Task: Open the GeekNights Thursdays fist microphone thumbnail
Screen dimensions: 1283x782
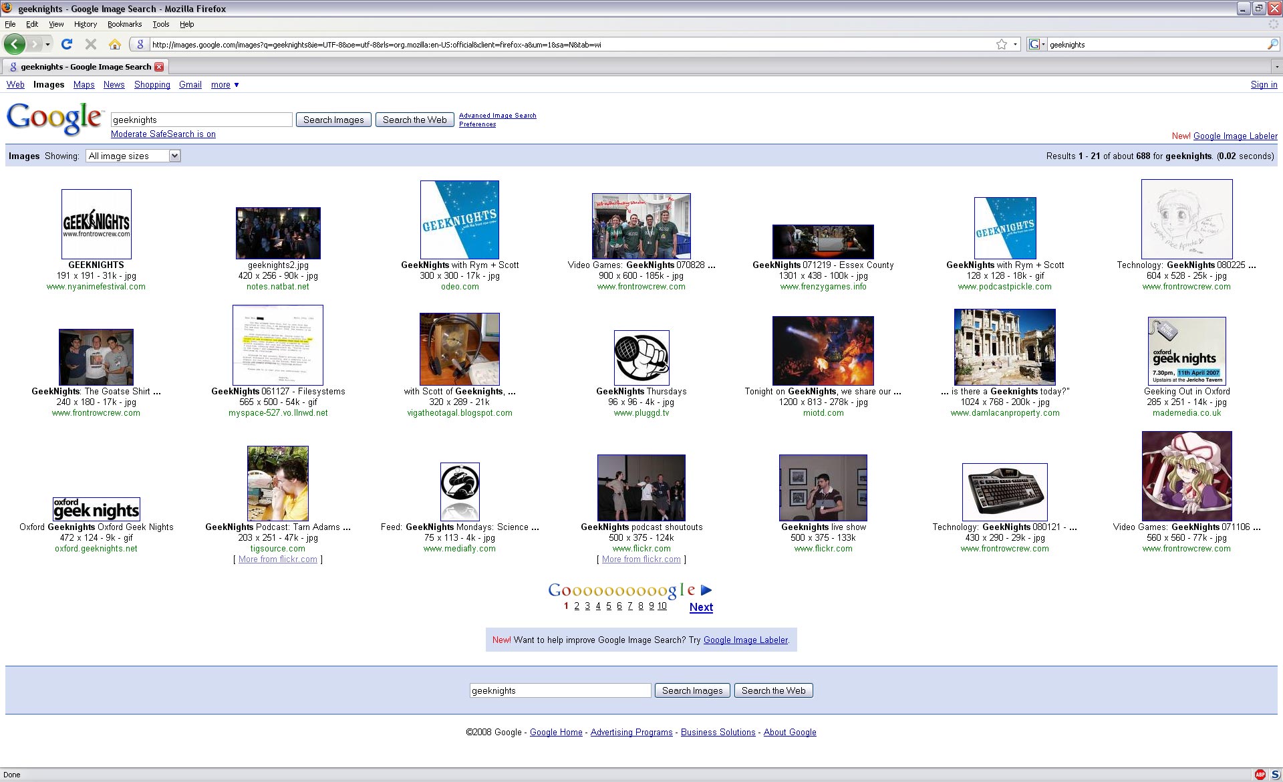Action: click(x=641, y=358)
